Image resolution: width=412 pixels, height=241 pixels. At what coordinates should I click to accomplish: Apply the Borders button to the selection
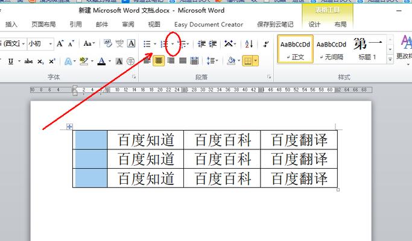[247, 61]
